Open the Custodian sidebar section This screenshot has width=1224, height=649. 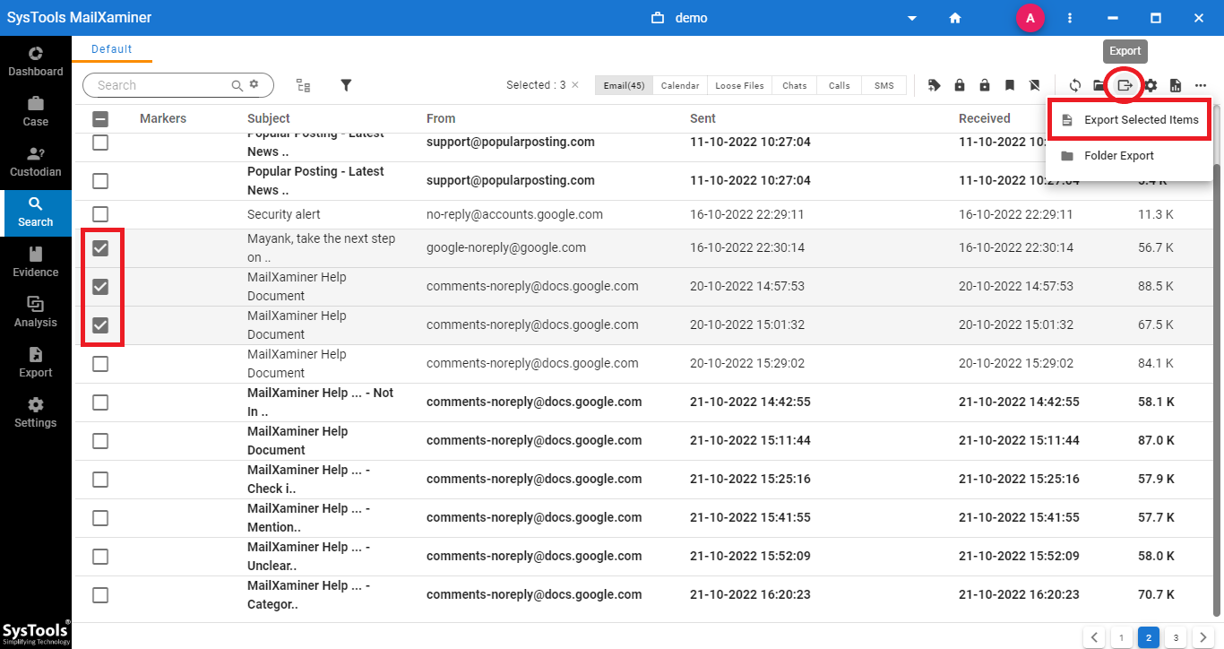(36, 161)
